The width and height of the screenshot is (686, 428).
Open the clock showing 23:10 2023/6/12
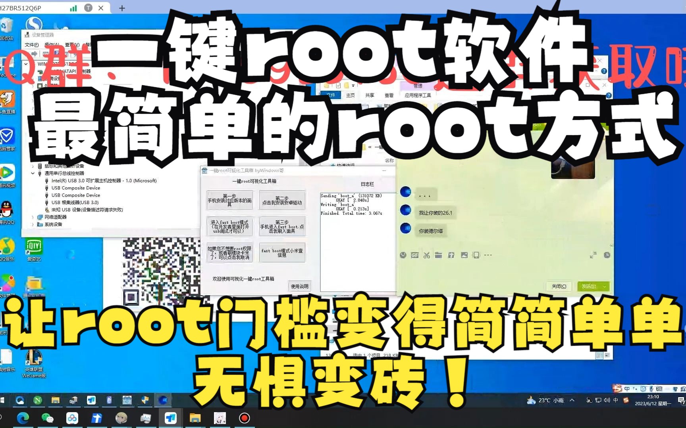[653, 400]
